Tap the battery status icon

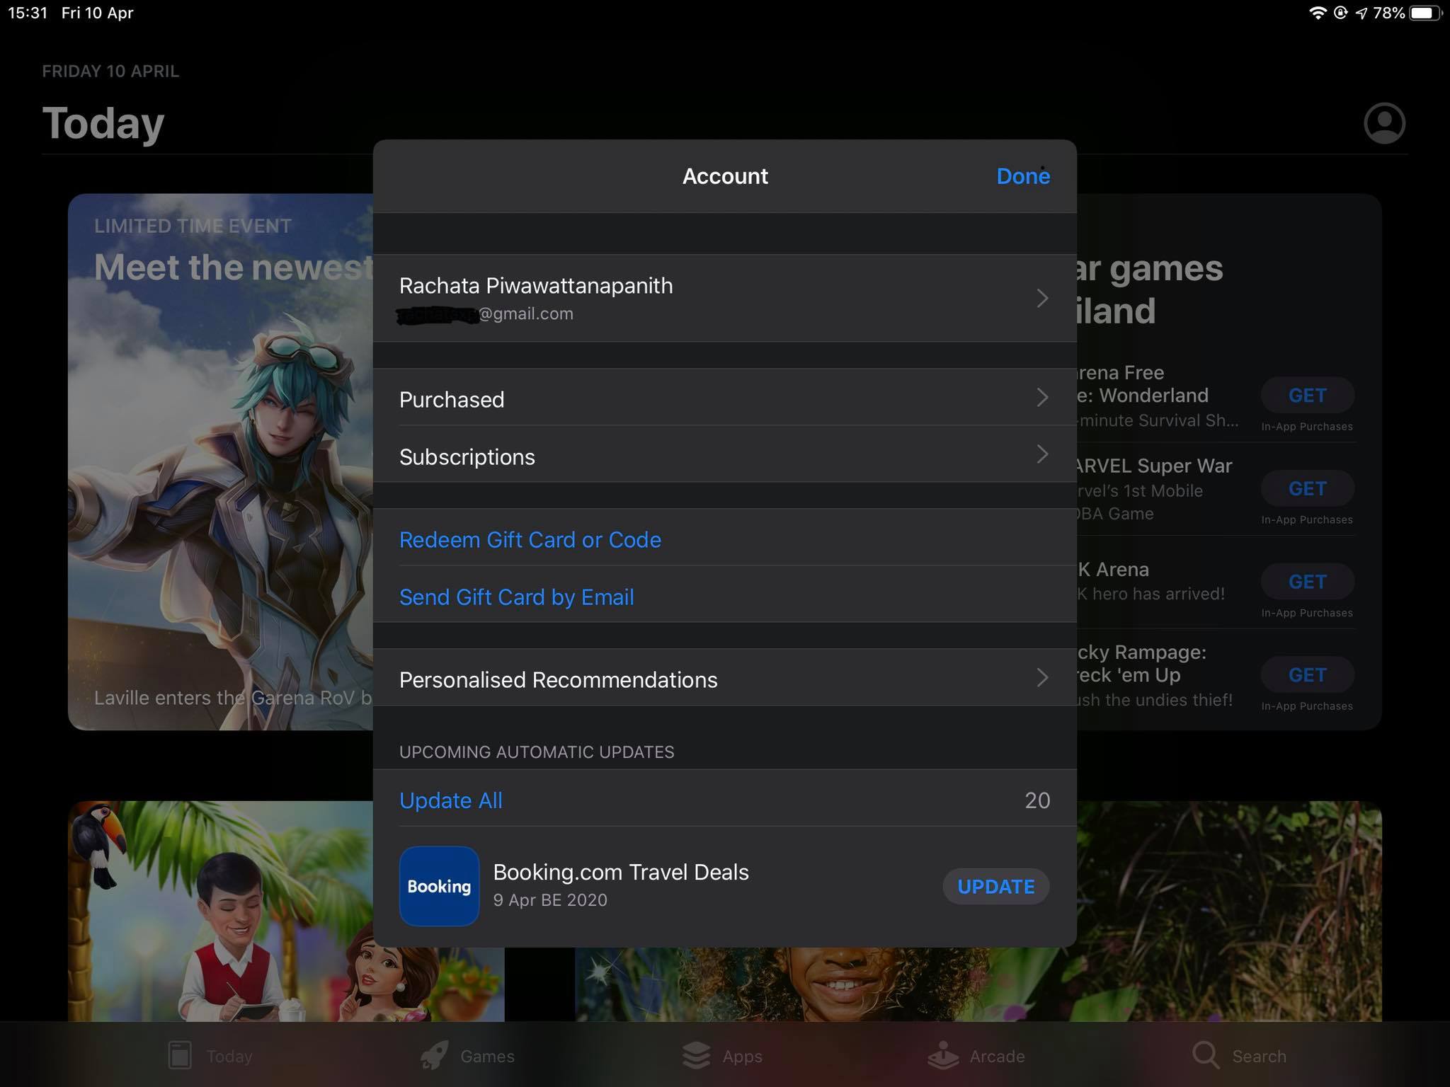click(x=1424, y=13)
